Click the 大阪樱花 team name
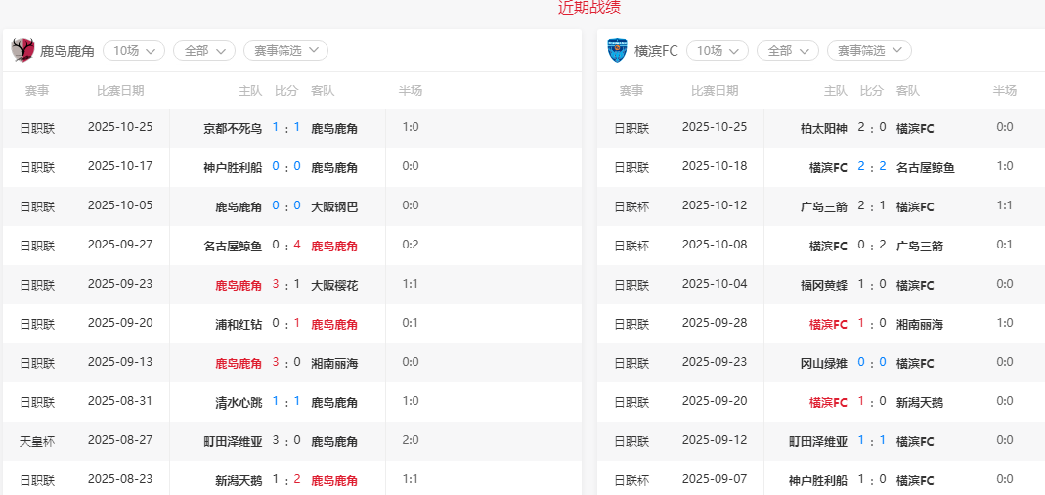The image size is (1045, 495). pyautogui.click(x=334, y=285)
